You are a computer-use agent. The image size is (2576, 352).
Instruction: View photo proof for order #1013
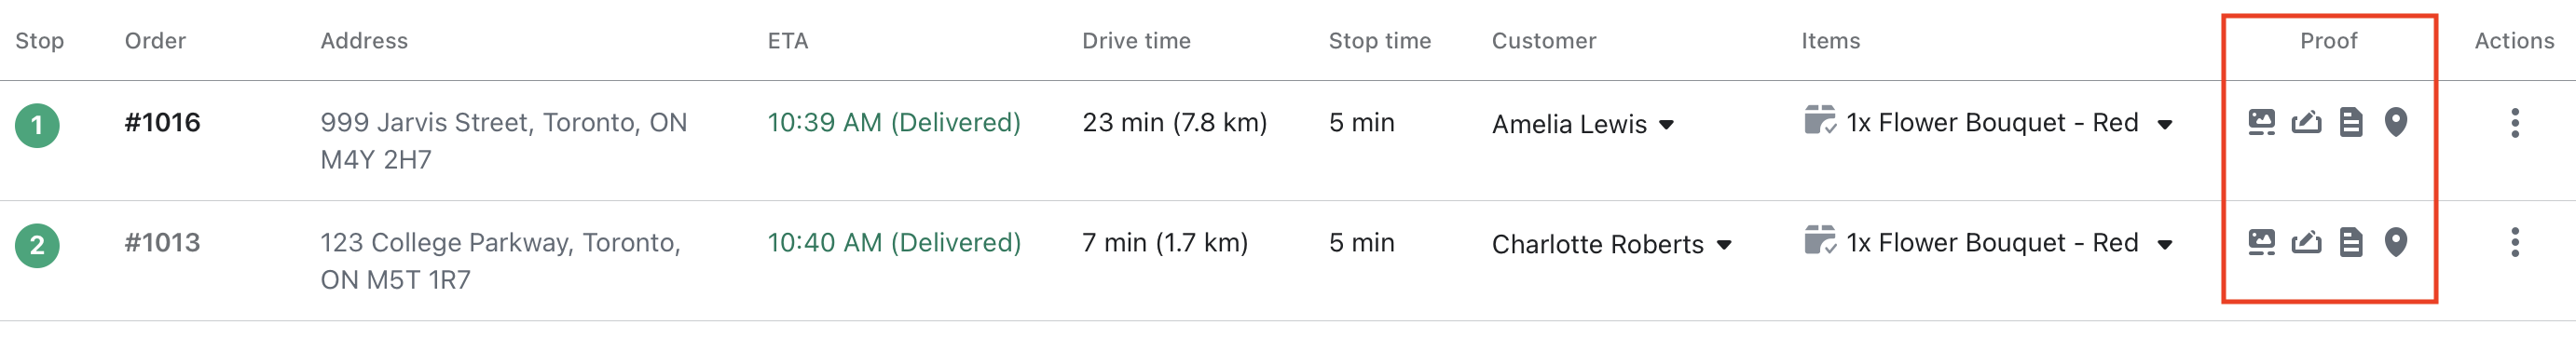click(x=2261, y=242)
